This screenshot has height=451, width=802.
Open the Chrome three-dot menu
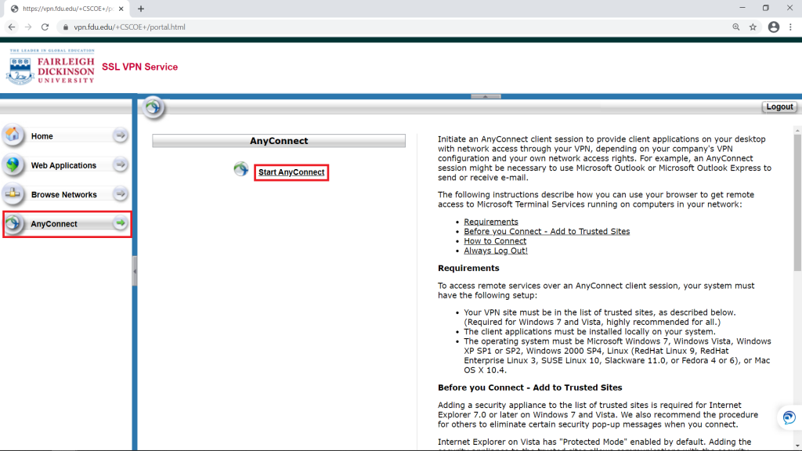point(791,27)
